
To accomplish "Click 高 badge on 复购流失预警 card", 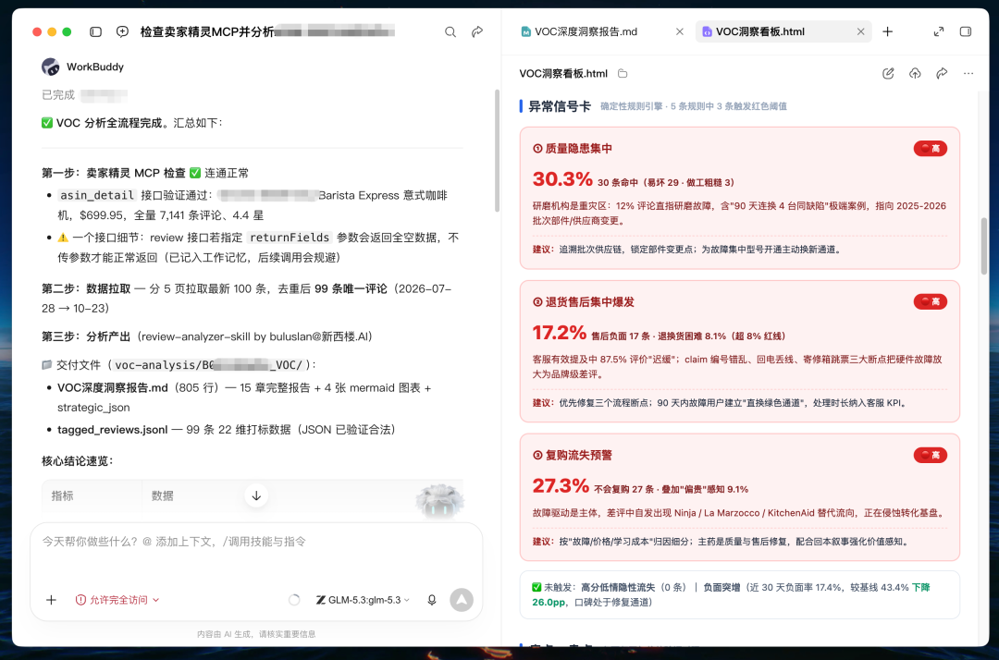I will [x=931, y=455].
